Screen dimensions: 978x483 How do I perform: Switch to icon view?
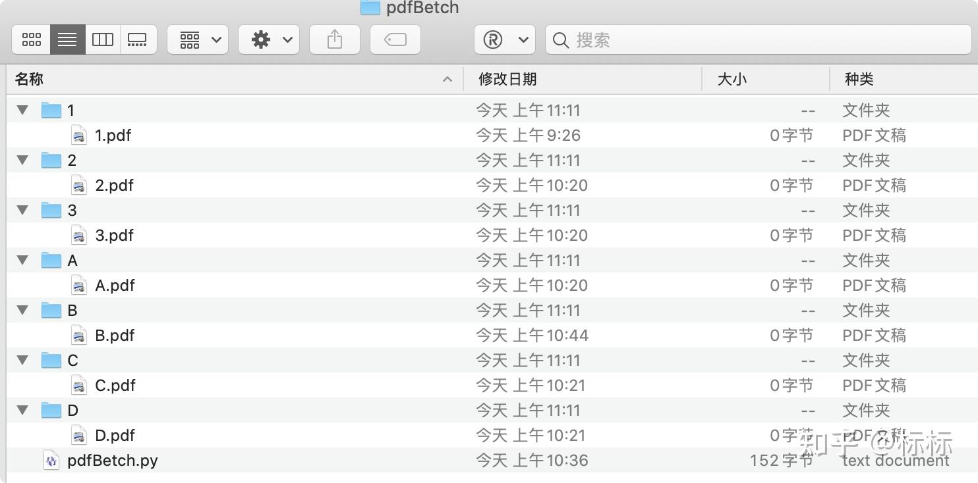[31, 40]
